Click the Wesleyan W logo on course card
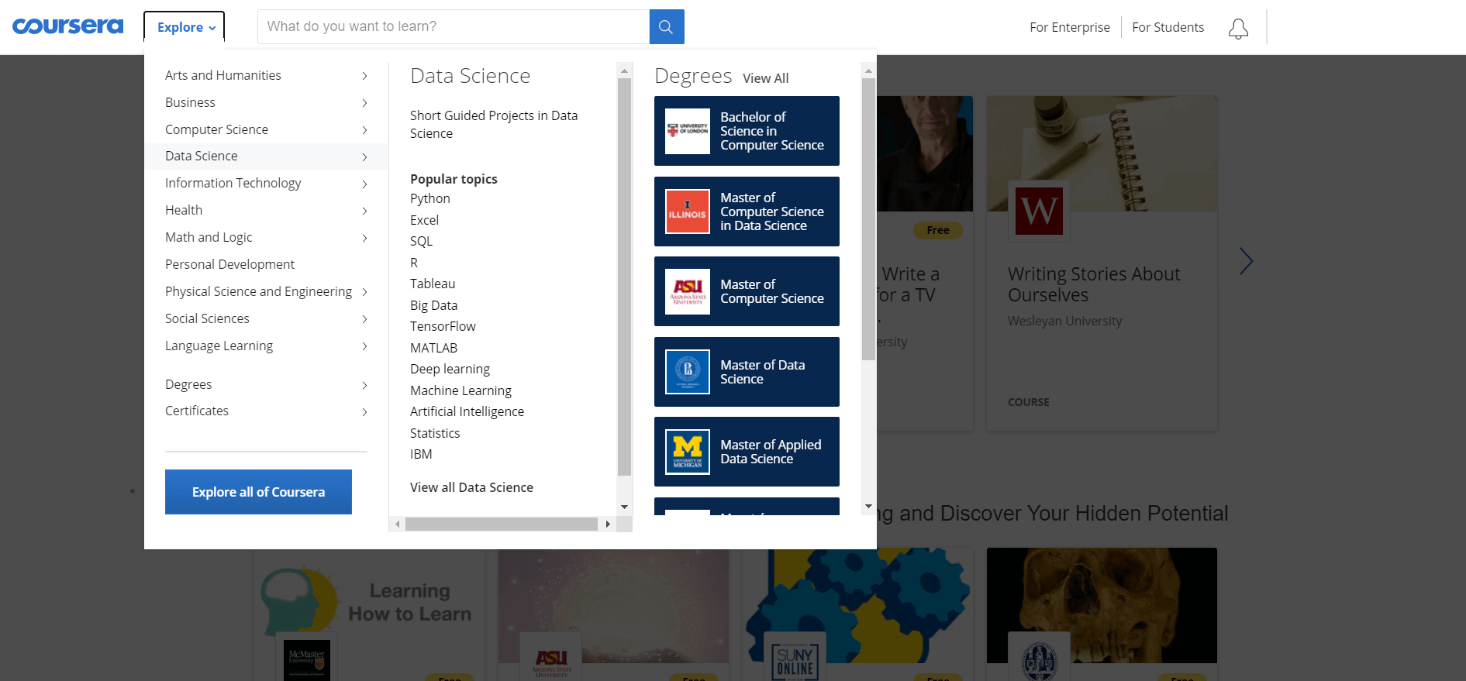This screenshot has width=1466, height=681. [1039, 211]
